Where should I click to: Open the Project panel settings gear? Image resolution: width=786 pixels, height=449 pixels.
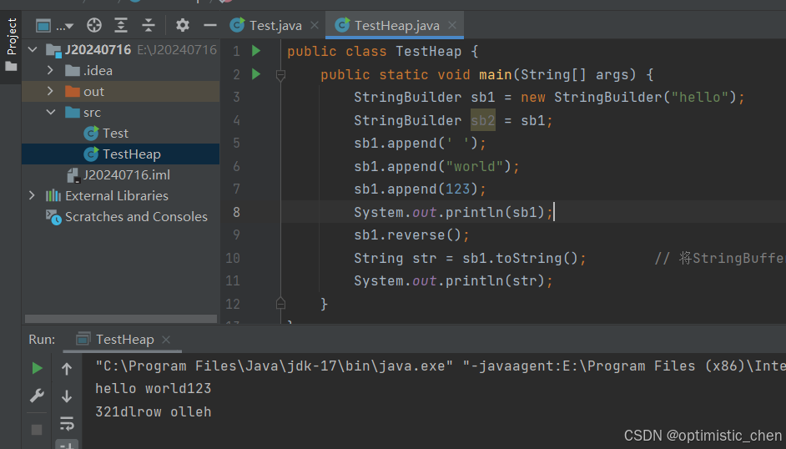tap(183, 25)
